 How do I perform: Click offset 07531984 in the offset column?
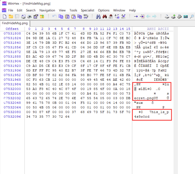point(12,84)
